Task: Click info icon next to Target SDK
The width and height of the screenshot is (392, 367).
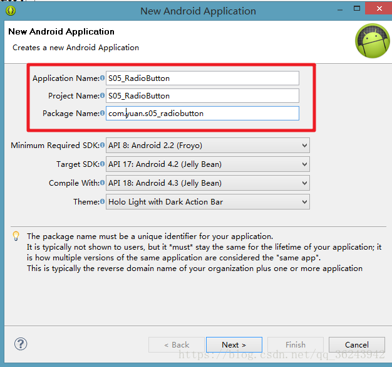Action: (102, 164)
